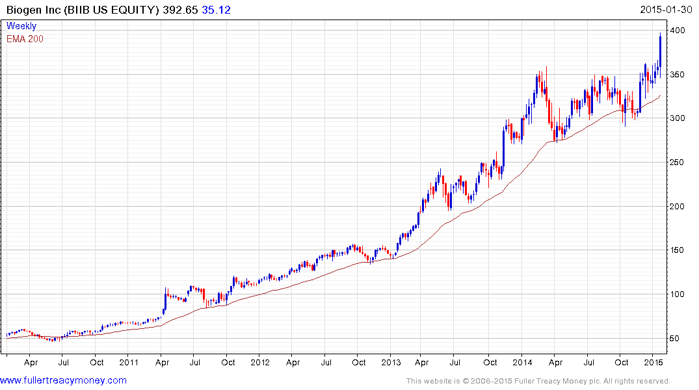Click the 2015 year label on time axis
Viewport: 699px width, 390px height.
click(x=653, y=362)
